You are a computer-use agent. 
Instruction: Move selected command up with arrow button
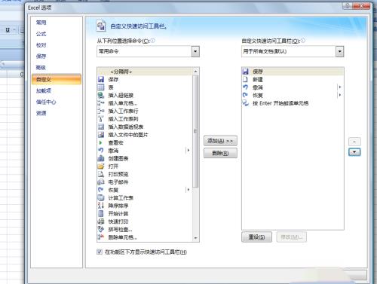pyautogui.click(x=354, y=142)
